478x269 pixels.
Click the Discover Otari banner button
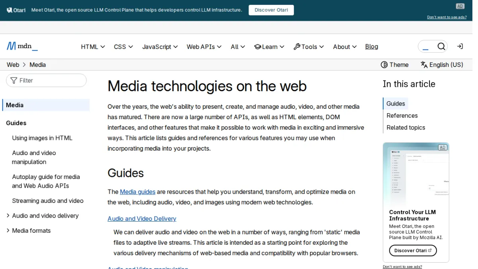coord(271,10)
